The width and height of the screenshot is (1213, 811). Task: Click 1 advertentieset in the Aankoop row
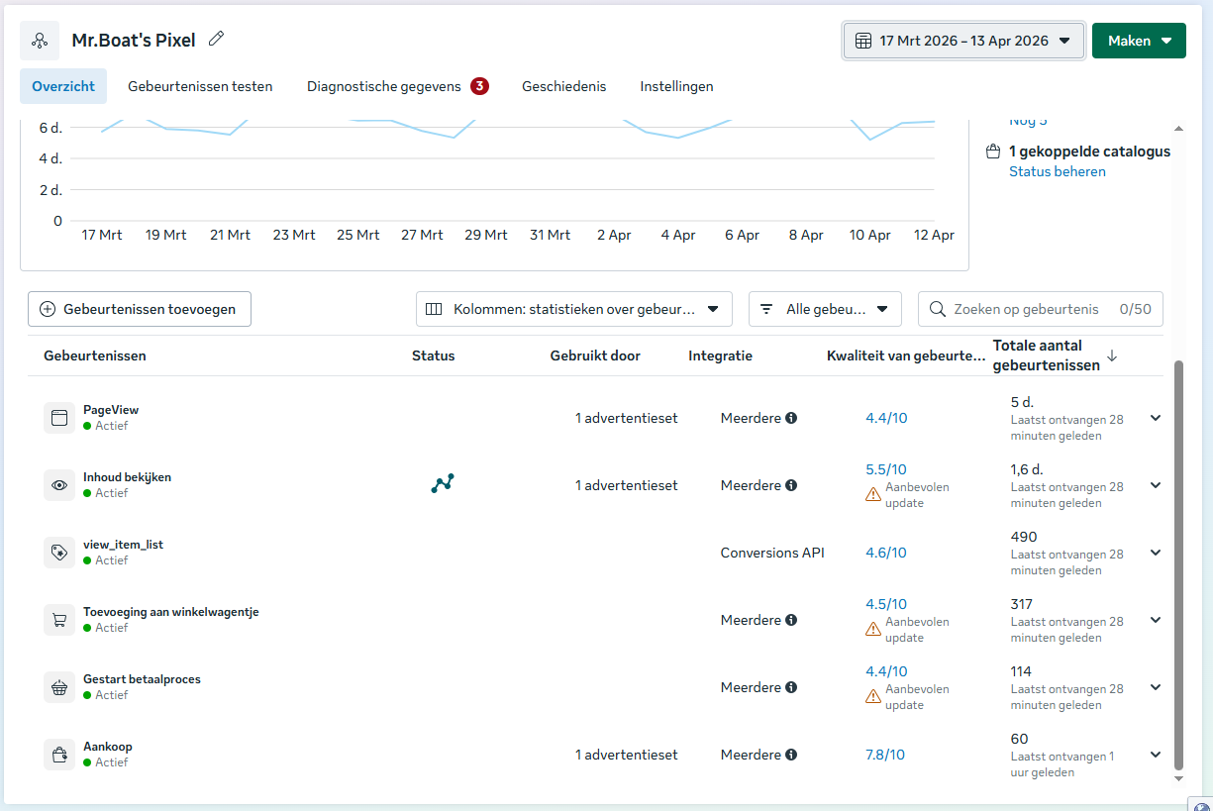click(x=627, y=755)
